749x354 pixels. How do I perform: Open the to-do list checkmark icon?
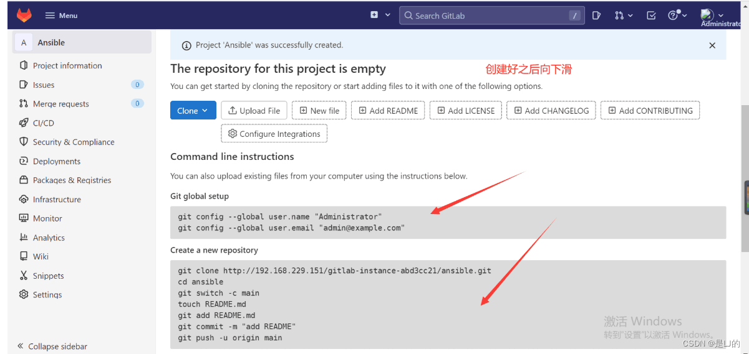click(651, 16)
